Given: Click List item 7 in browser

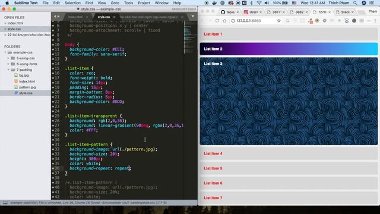Looking at the screenshot, I should click(x=289, y=198).
